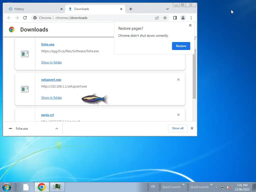The image size is (256, 192).
Task: Expand the second Quick Launch chevron
Action: pos(211,184)
